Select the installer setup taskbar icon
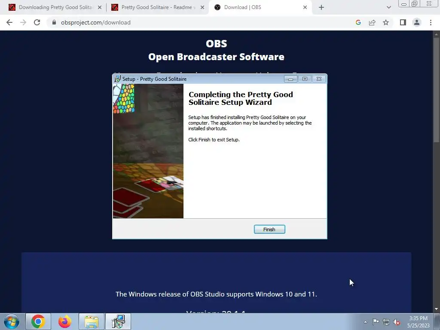Screen dimensions: 440x330 (118, 321)
